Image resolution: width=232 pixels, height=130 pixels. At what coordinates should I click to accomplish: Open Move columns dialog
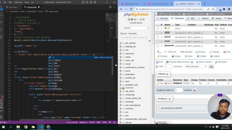coord(204,62)
